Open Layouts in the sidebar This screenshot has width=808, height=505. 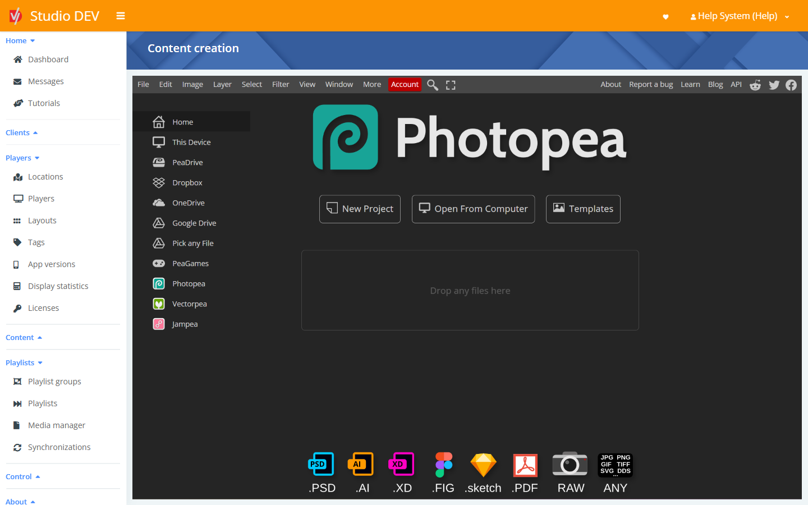42,221
